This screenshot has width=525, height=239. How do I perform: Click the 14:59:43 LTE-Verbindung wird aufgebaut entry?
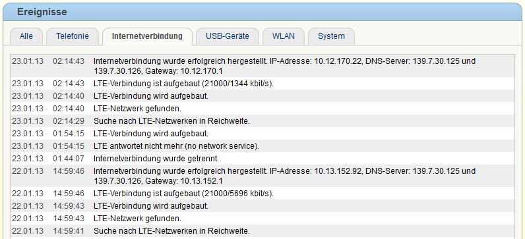click(262, 206)
